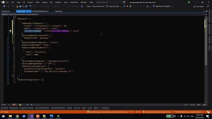Open the Immediate Window tab

click(58, 108)
